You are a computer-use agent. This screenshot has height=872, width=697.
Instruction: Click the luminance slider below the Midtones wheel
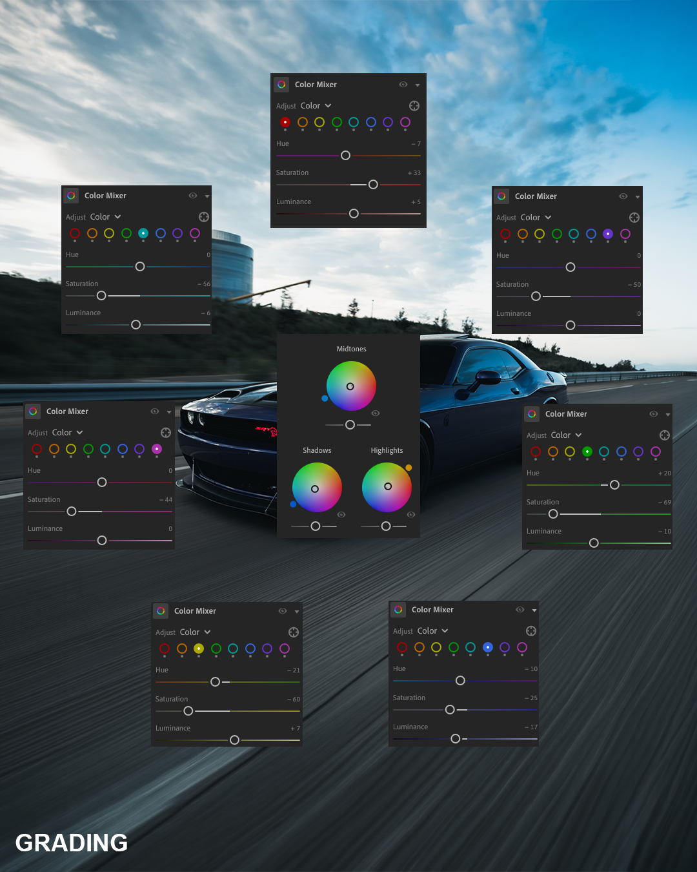point(348,425)
